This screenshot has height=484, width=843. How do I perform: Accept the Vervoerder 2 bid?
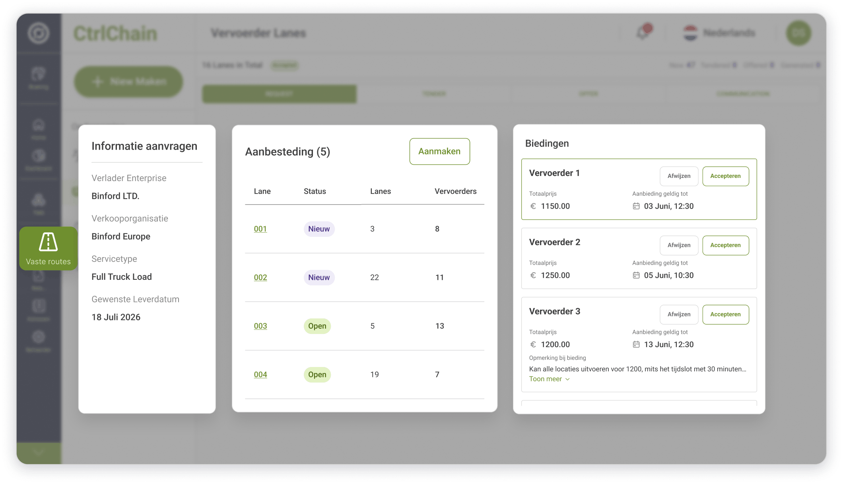[x=725, y=245]
